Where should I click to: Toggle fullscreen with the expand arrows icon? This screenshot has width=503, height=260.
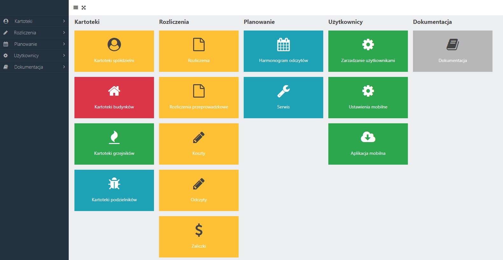(84, 8)
